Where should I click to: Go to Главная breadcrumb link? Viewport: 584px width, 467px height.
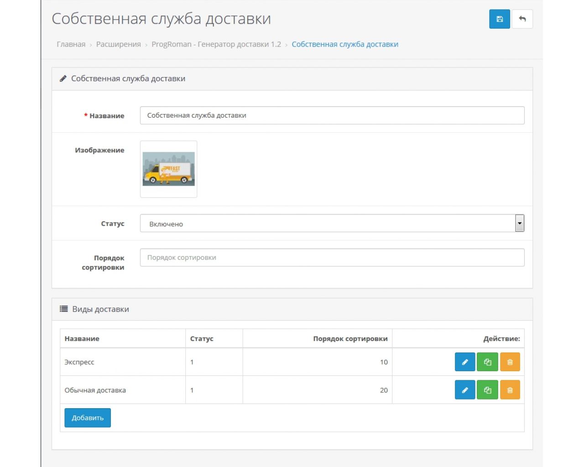point(71,44)
